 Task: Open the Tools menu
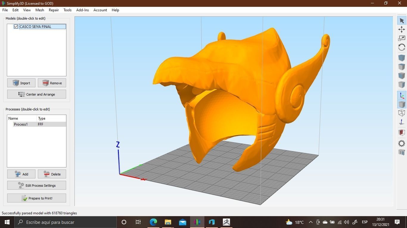pos(67,10)
